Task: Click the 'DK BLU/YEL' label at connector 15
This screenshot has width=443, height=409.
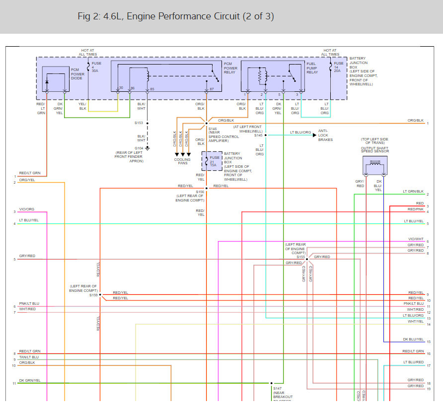Action: pyautogui.click(x=413, y=339)
